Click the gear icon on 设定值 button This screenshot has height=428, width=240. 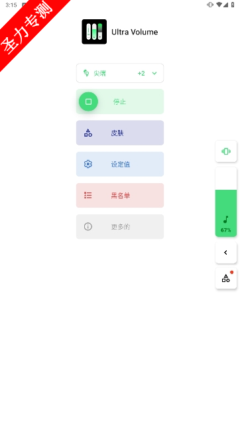pos(88,164)
